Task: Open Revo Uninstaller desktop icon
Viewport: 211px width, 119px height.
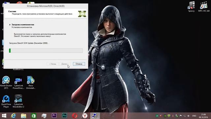Action: tap(31, 82)
